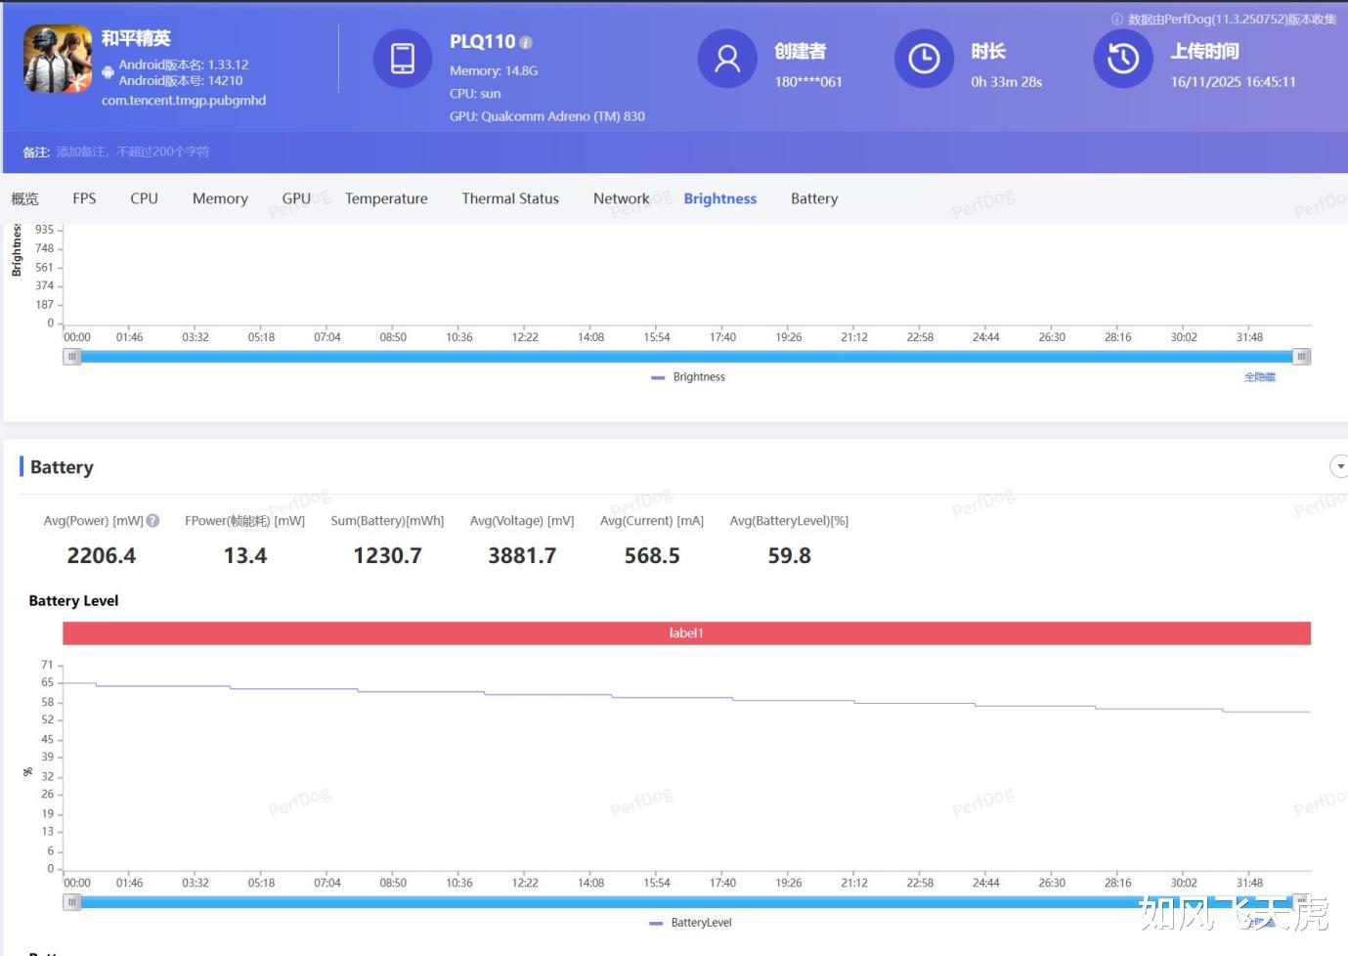Screen dimensions: 1348x956
Task: Click the creator user profile icon
Action: [x=726, y=59]
